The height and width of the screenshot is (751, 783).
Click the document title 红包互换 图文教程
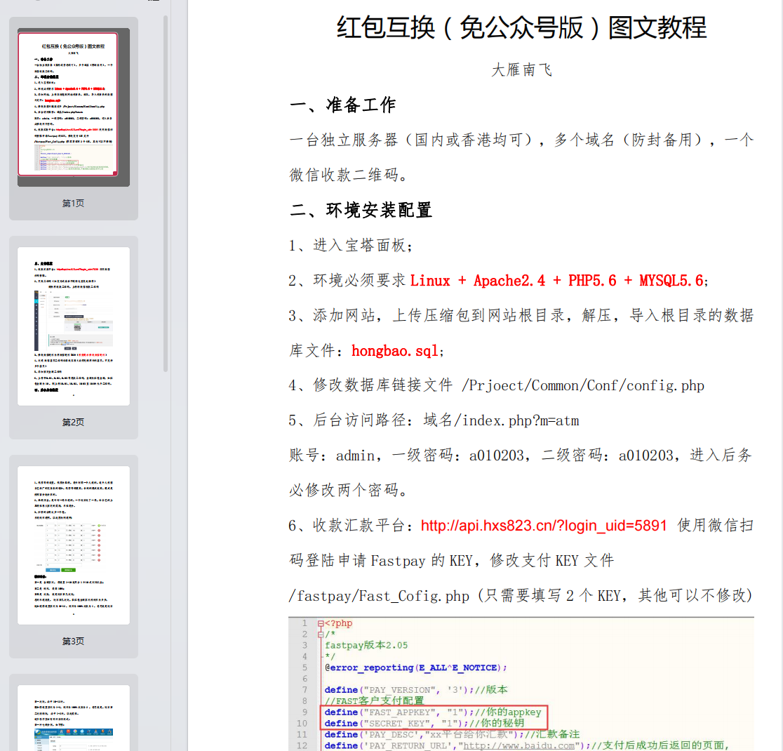tap(522, 27)
